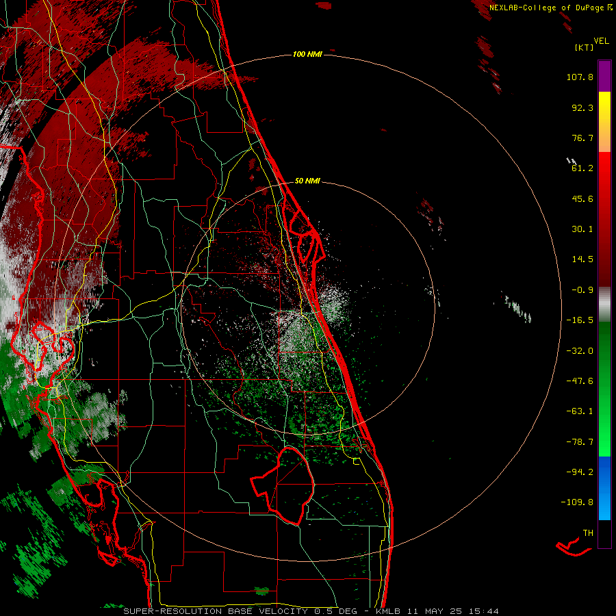Click the -94.2 value on velocity scale
This screenshot has width=616, height=616.
click(x=580, y=472)
